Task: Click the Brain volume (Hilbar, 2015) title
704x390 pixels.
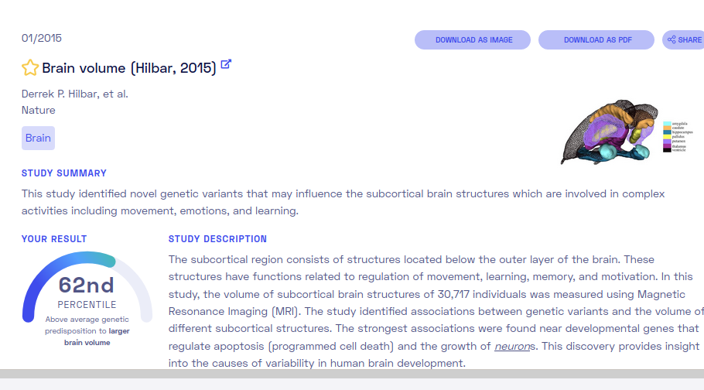Action: (129, 68)
